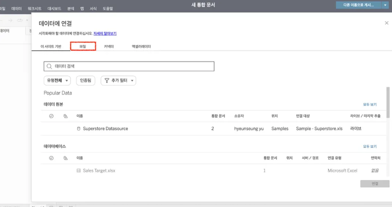Click the 소유자 column header
The image size is (392, 207).
(239, 116)
